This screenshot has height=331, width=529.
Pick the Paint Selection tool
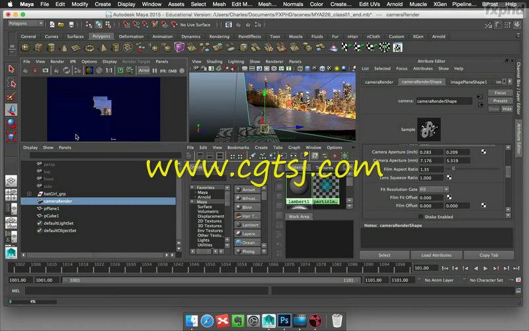[x=11, y=96]
